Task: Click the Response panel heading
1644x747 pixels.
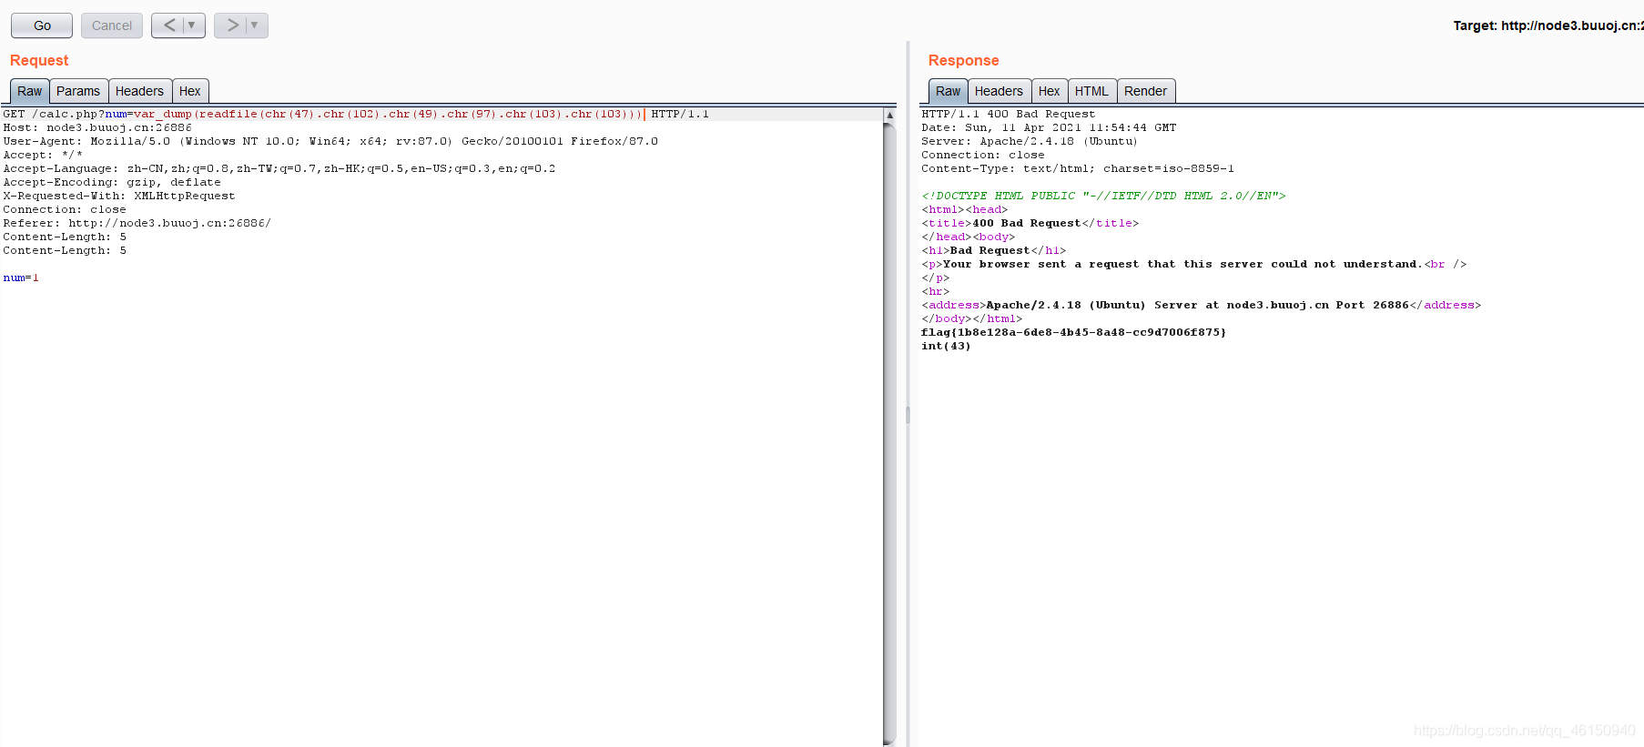Action: pos(963,60)
